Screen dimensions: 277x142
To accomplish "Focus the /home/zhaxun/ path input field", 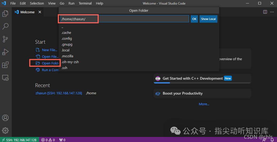I will [125, 19].
